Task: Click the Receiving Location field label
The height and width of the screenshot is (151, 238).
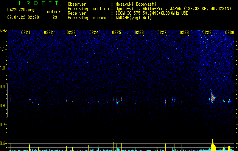Action: click(x=88, y=9)
